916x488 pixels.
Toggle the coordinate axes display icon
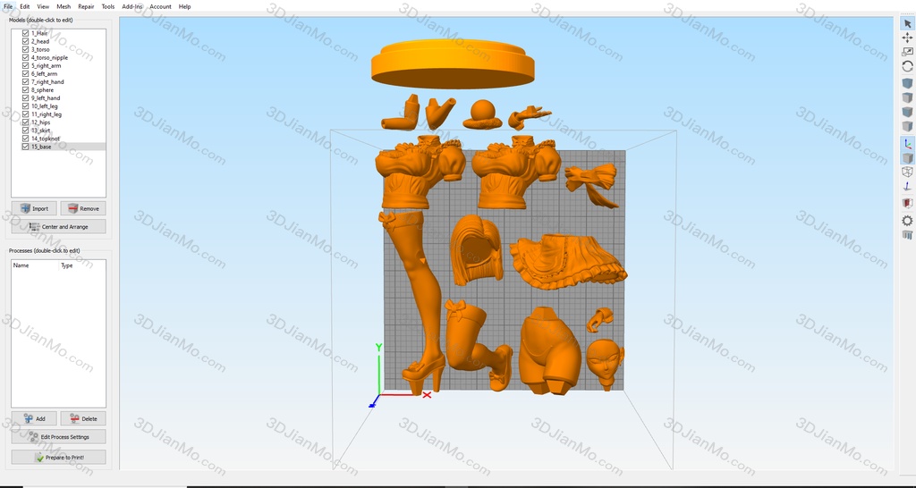pos(907,143)
